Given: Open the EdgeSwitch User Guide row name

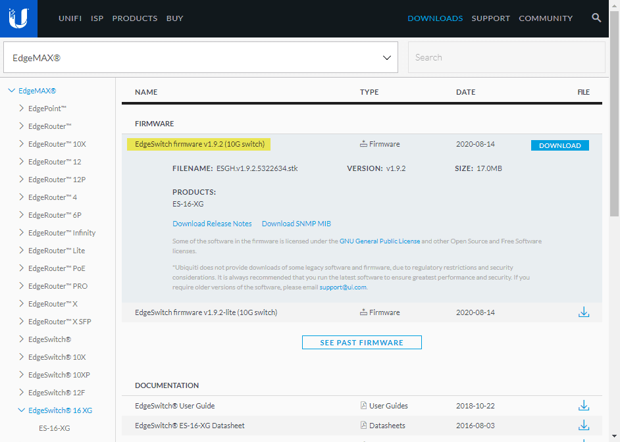Looking at the screenshot, I should tap(175, 406).
